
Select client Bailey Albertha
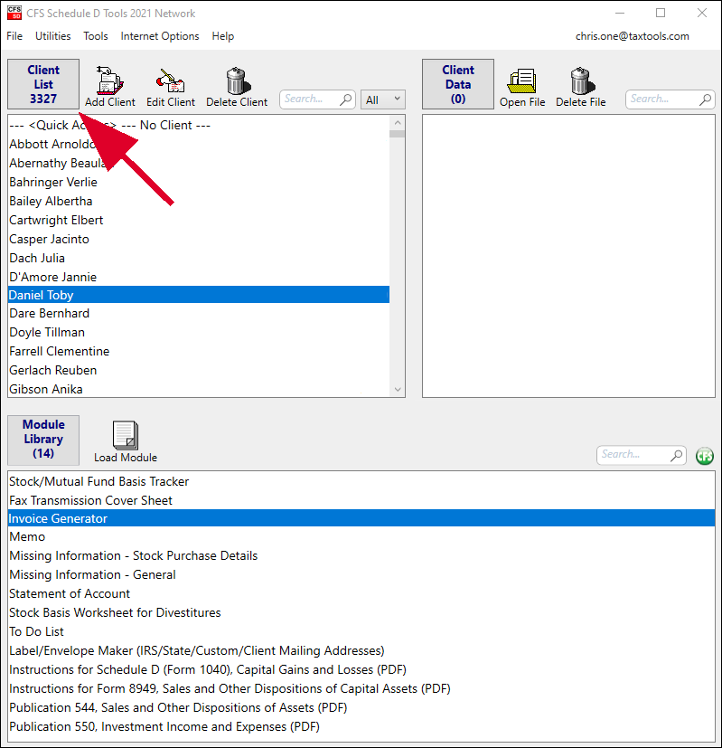199,202
